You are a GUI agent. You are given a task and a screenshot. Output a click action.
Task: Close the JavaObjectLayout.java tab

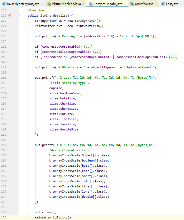coord(42,4)
